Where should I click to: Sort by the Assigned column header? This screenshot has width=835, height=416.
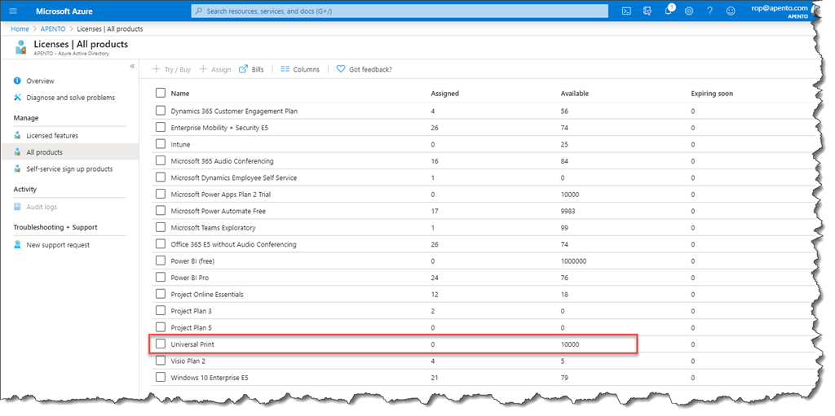point(444,94)
